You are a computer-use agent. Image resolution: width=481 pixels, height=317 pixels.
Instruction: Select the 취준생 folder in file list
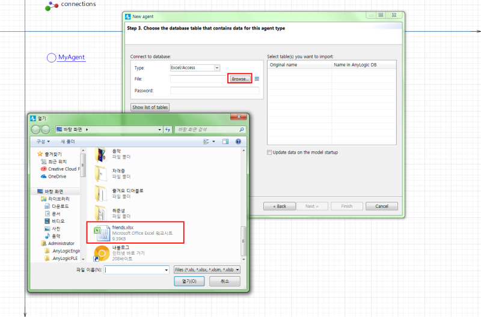[117, 214]
